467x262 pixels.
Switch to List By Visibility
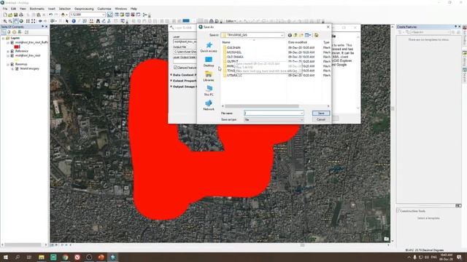tap(14, 32)
